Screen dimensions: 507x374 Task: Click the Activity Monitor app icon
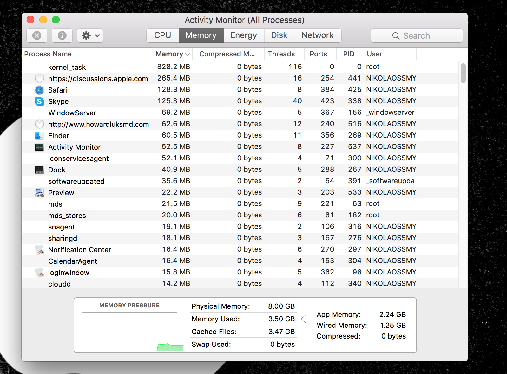(x=39, y=147)
